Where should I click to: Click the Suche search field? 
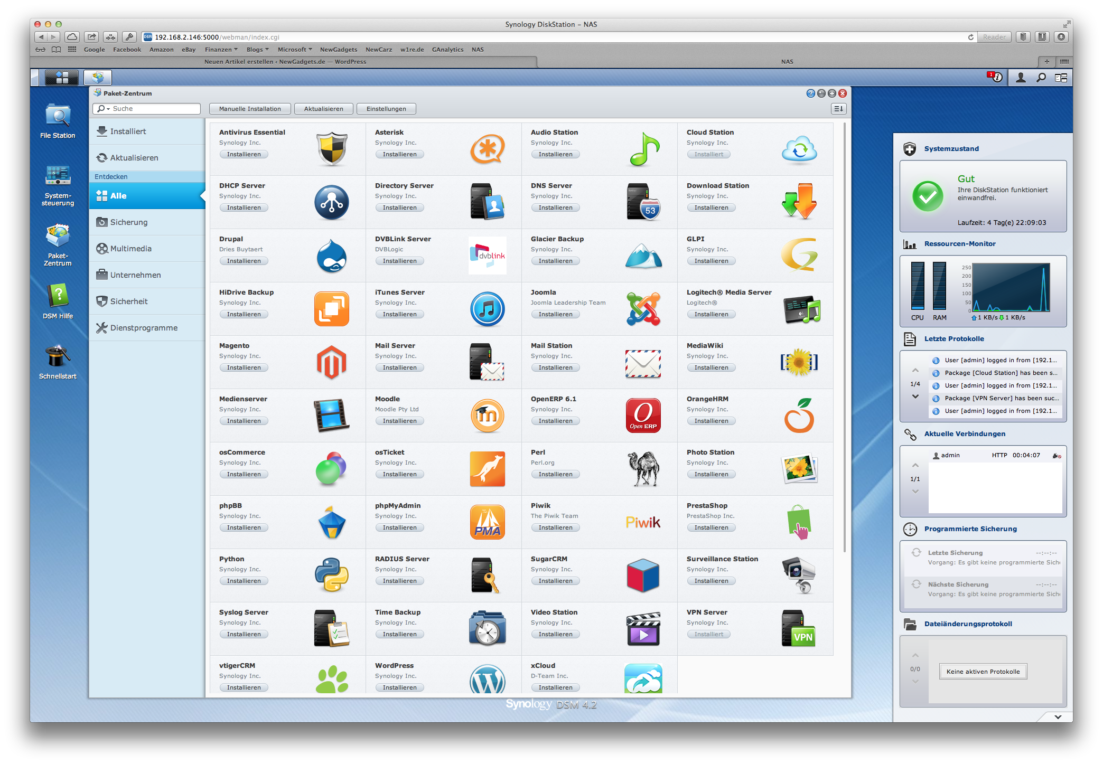147,109
